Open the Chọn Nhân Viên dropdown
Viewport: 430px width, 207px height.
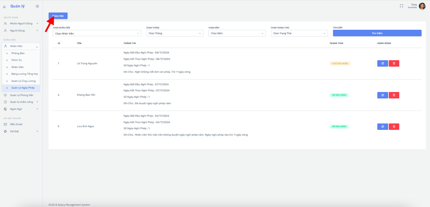[x=97, y=33]
